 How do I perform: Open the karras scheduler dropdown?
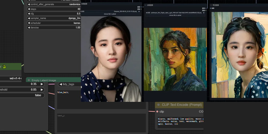tap(77, 23)
